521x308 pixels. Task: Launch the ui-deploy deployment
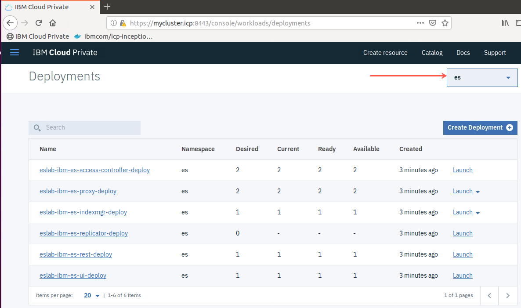(x=463, y=275)
